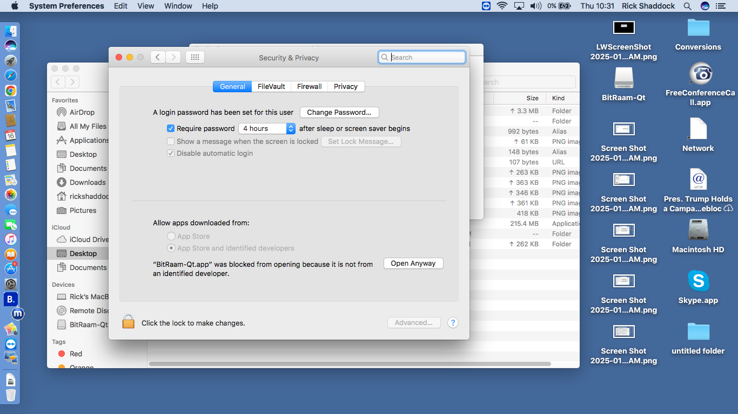Select the untitled folder on desktop
This screenshot has height=414, width=738.
click(698, 332)
